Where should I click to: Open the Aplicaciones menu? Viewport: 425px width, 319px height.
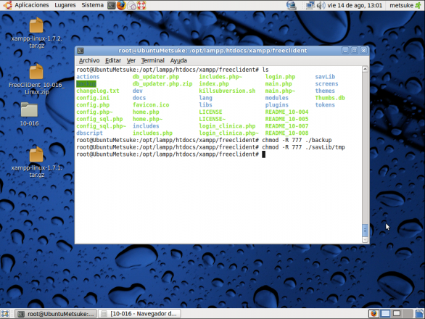tap(32, 5)
